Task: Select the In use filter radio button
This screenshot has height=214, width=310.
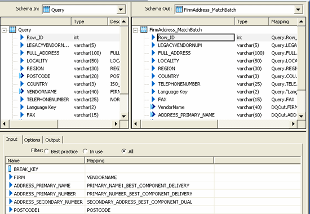Action: coord(85,151)
